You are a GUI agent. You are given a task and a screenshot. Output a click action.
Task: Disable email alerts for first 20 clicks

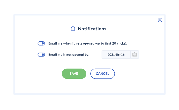click(41, 43)
